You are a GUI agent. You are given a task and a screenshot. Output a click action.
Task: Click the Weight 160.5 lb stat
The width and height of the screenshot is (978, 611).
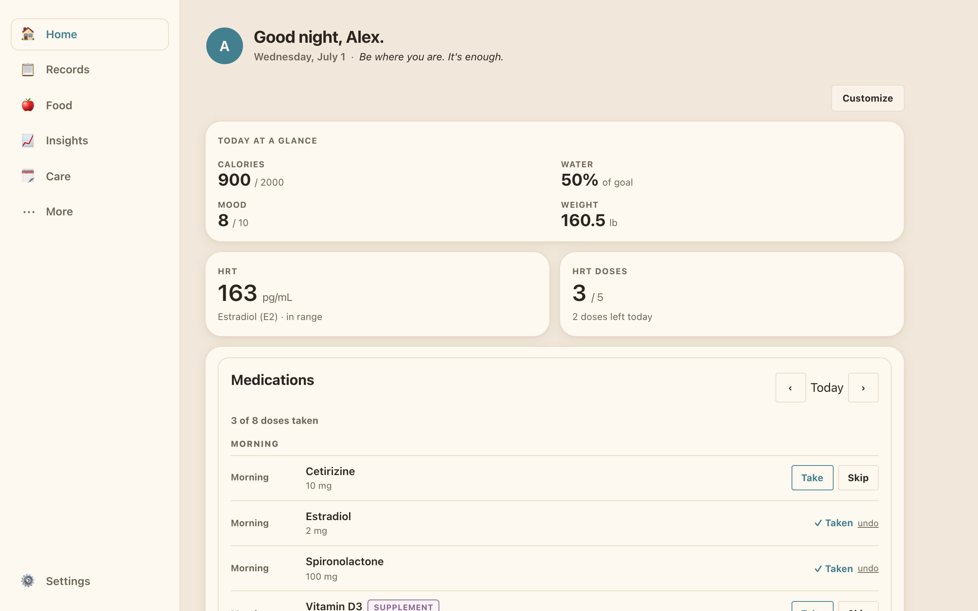point(589,215)
